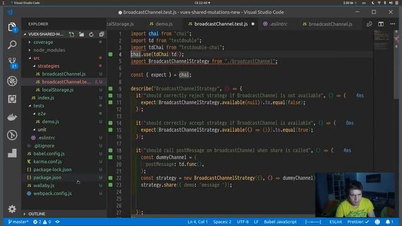Open karma.conf.js in the explorer
Image resolution: width=402 pixels, height=226 pixels.
coord(48,161)
